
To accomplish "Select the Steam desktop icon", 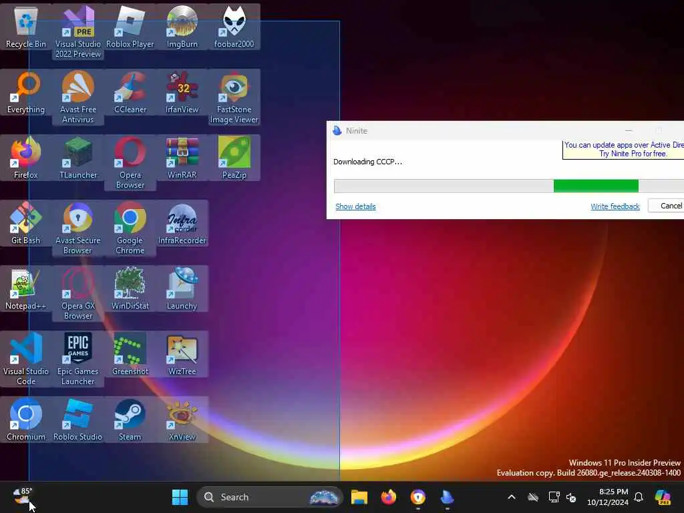I will (130, 419).
